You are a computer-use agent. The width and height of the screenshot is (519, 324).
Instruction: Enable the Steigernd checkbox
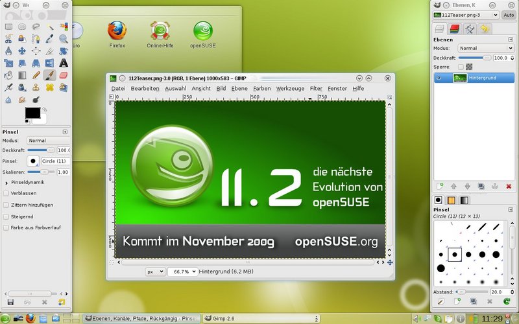(x=6, y=216)
